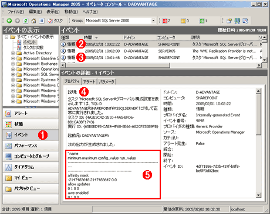Open the ファイル(F) menu
The height and width of the screenshot is (214, 270).
pyautogui.click(x=16, y=12)
